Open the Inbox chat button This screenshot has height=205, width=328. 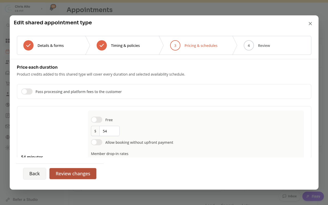click(x=290, y=196)
